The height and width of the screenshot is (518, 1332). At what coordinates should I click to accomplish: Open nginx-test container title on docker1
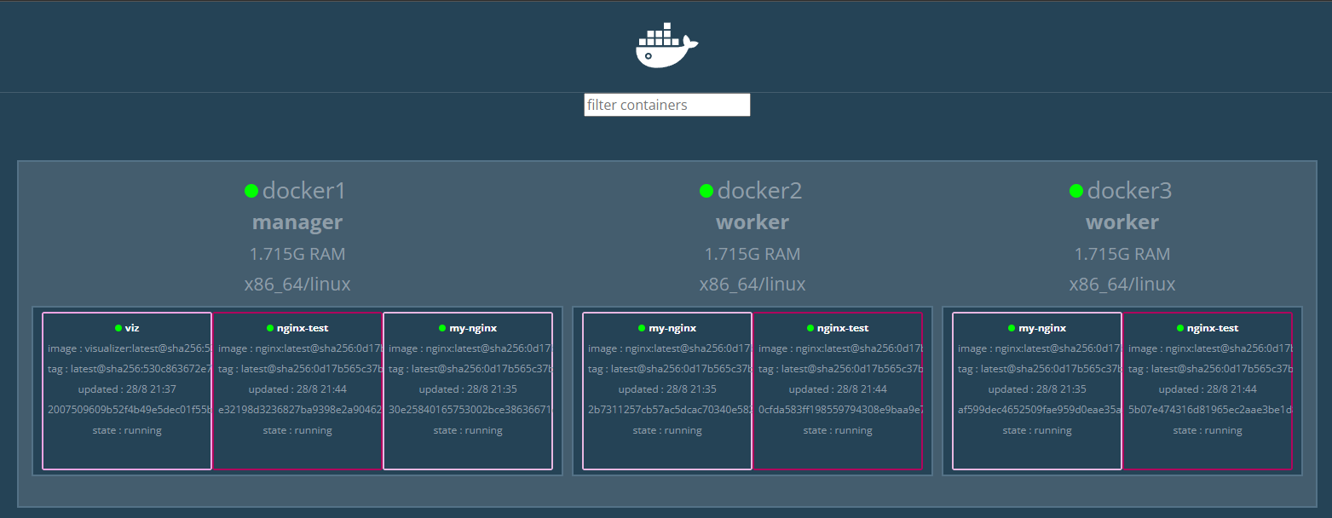302,328
